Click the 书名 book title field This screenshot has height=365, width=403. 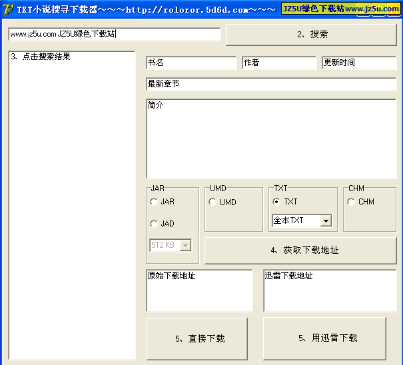point(191,63)
